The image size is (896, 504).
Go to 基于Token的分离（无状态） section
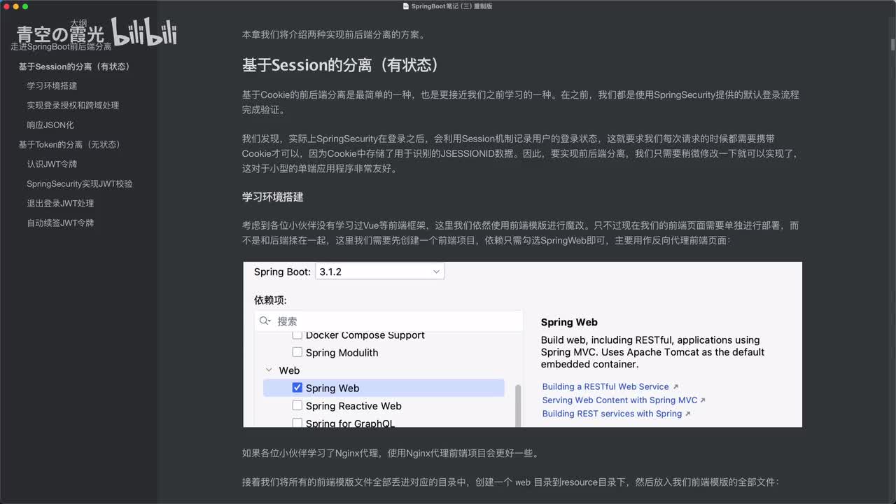(x=70, y=145)
